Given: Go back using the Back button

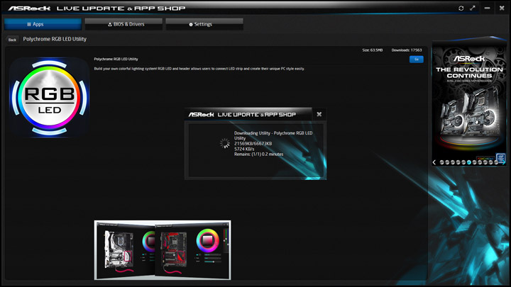Looking at the screenshot, I should 12,40.
